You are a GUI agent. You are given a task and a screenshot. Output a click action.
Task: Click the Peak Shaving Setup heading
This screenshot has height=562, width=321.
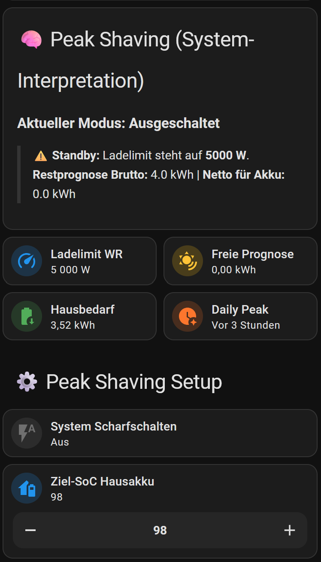(134, 382)
